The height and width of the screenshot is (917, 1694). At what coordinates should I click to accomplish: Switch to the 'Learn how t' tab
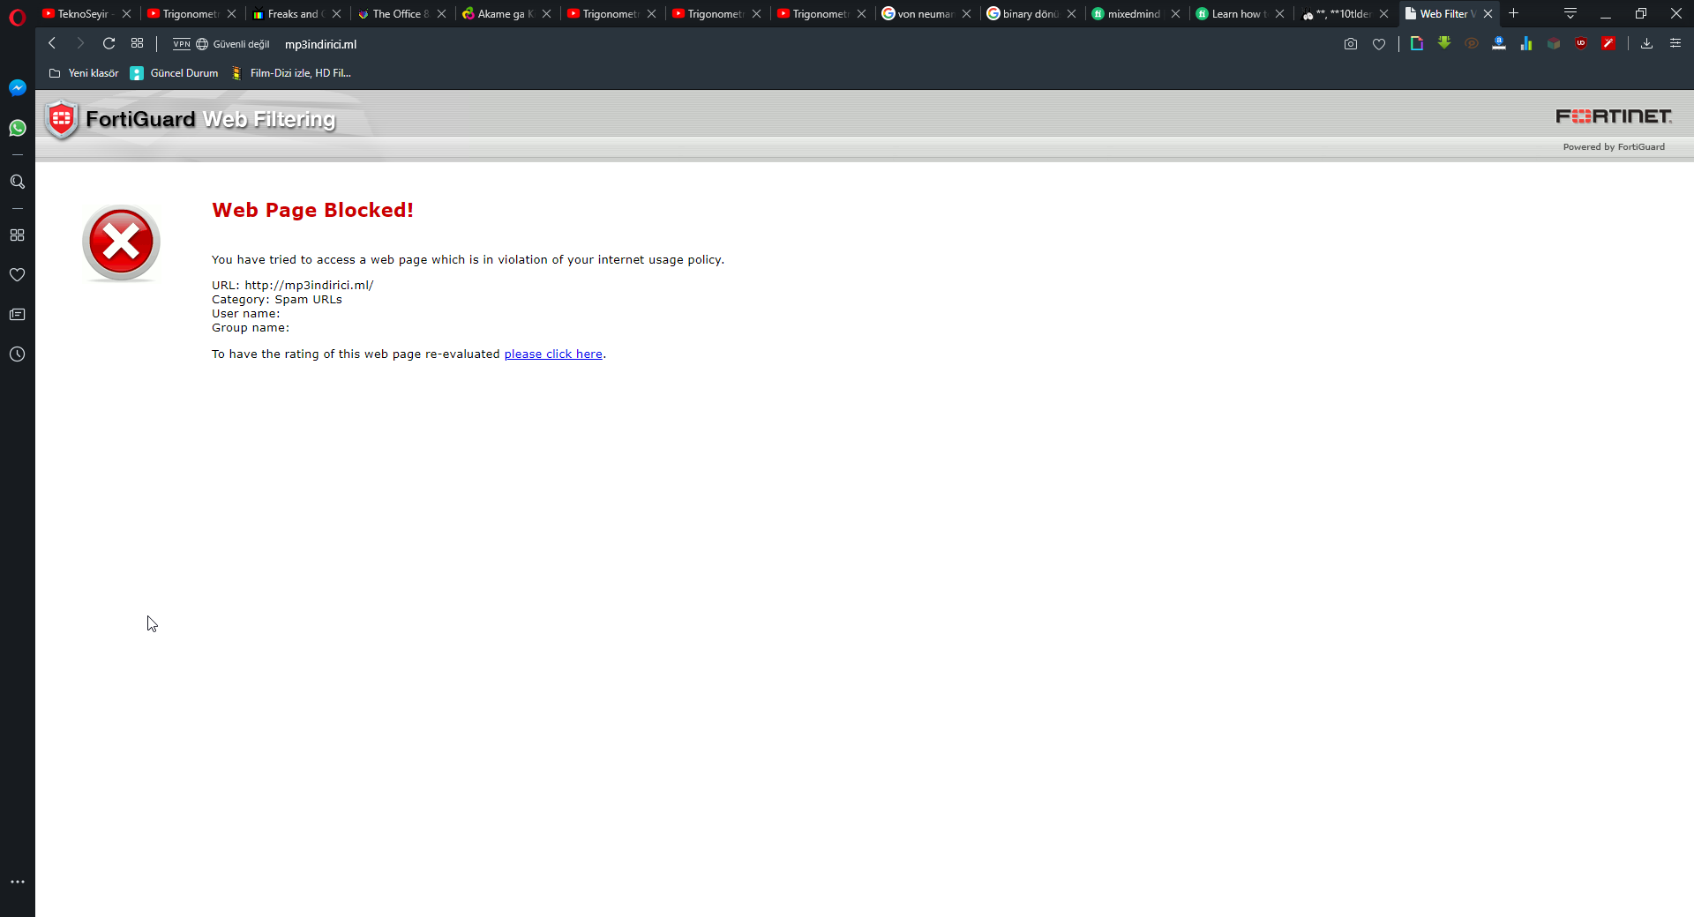(x=1233, y=14)
